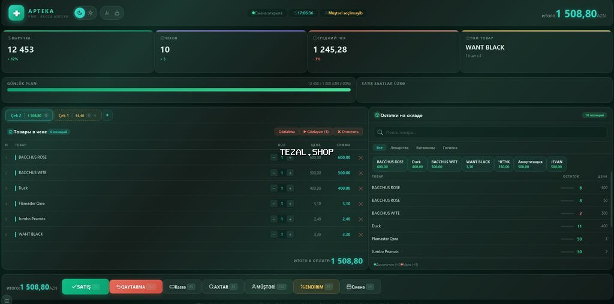Viewport: 614px width, 304px height.
Task: Click the product search field 'Поиск товара'
Action: coord(490,132)
